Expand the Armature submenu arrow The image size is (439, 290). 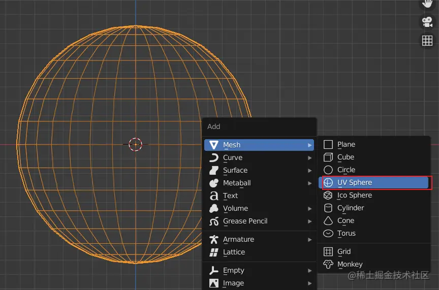click(309, 240)
